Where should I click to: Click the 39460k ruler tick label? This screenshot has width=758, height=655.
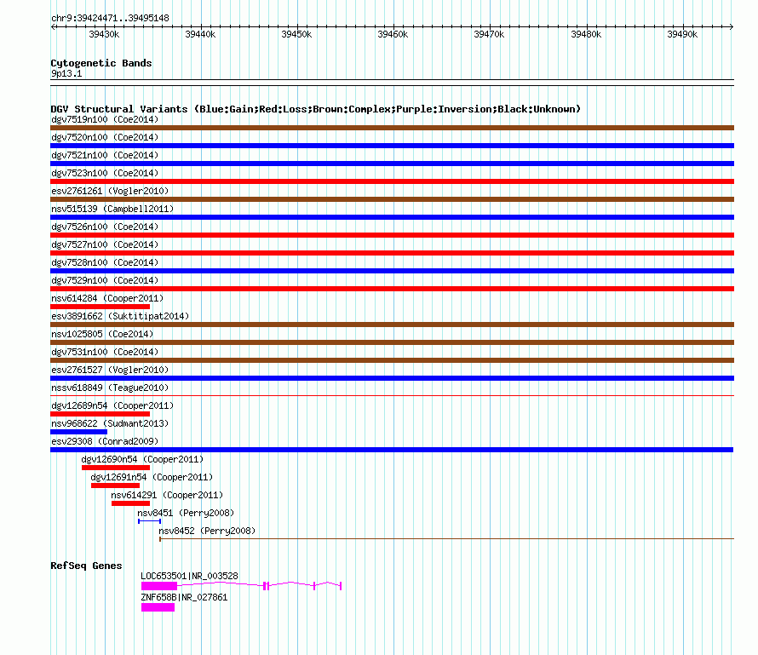click(393, 34)
